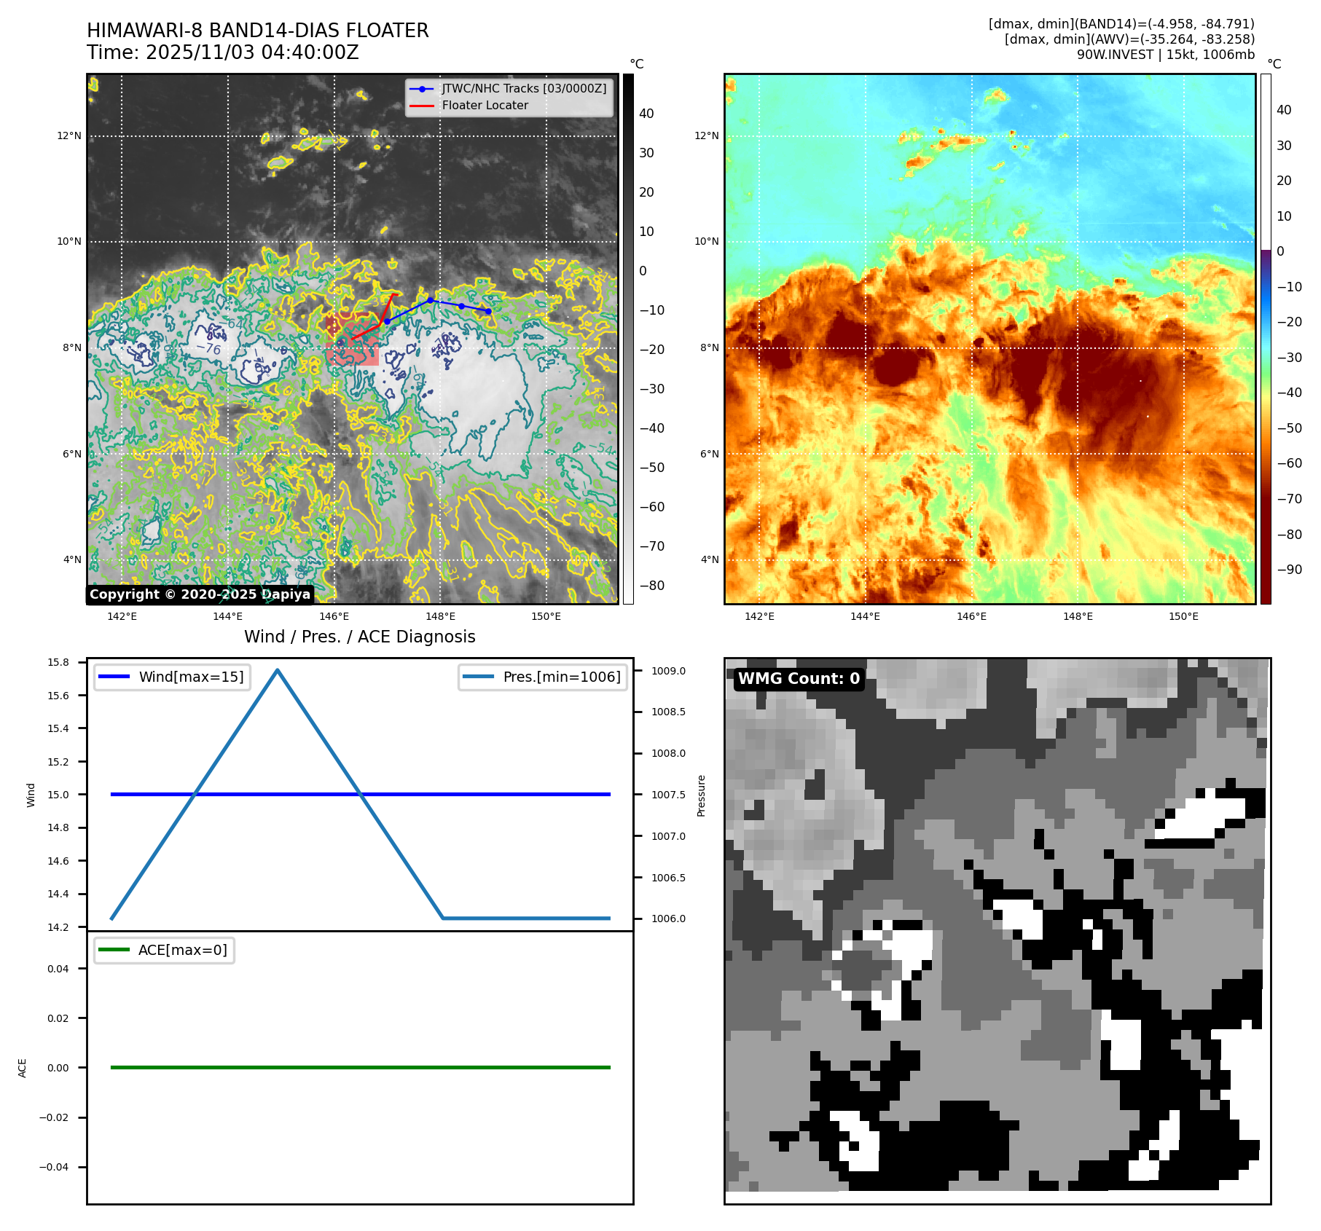The image size is (1321, 1231).
Task: Click the Pres. legend line marker
Action: point(478,677)
